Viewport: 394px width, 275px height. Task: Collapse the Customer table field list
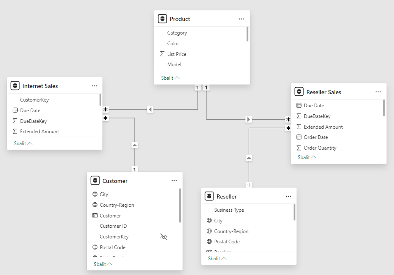(103, 264)
